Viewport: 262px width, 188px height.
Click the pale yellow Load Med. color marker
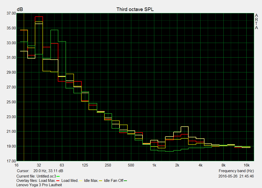81,181
